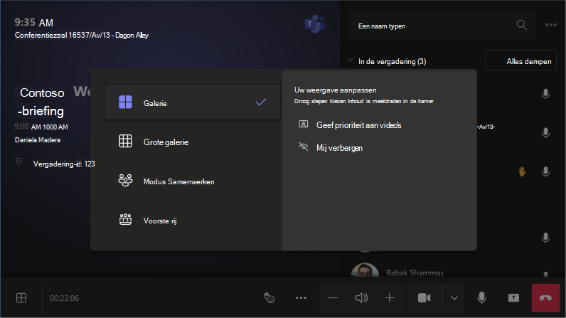Screen dimensions: 566x318
Task: Click the share content icon
Action: click(513, 298)
